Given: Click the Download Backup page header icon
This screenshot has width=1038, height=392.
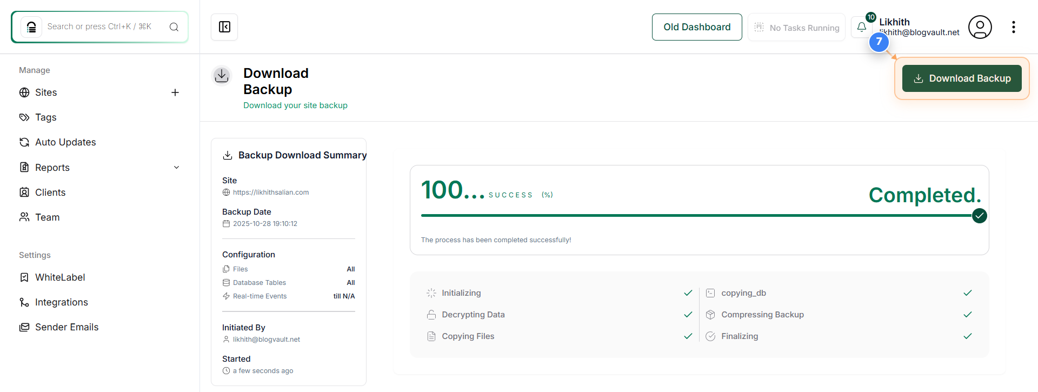Looking at the screenshot, I should click(x=222, y=76).
